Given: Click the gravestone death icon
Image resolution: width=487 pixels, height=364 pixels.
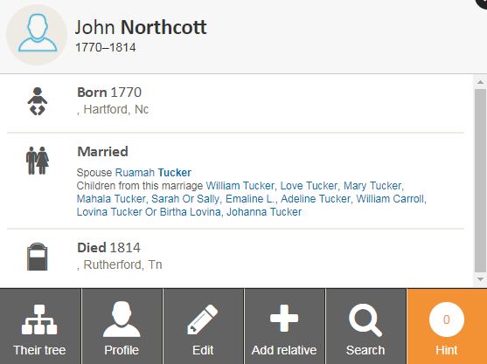Looking at the screenshot, I should (x=38, y=257).
